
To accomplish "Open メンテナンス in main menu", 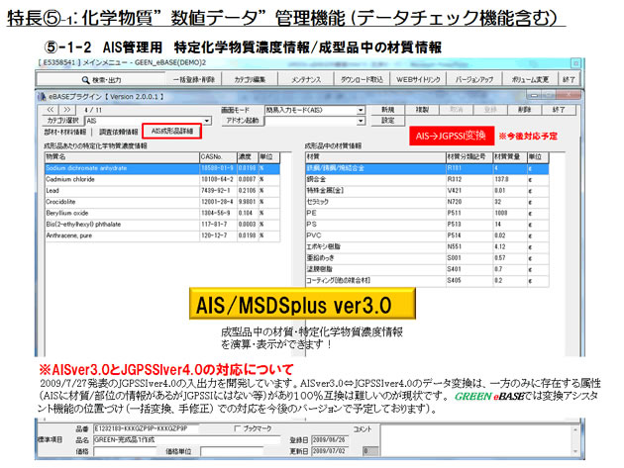I will point(306,79).
